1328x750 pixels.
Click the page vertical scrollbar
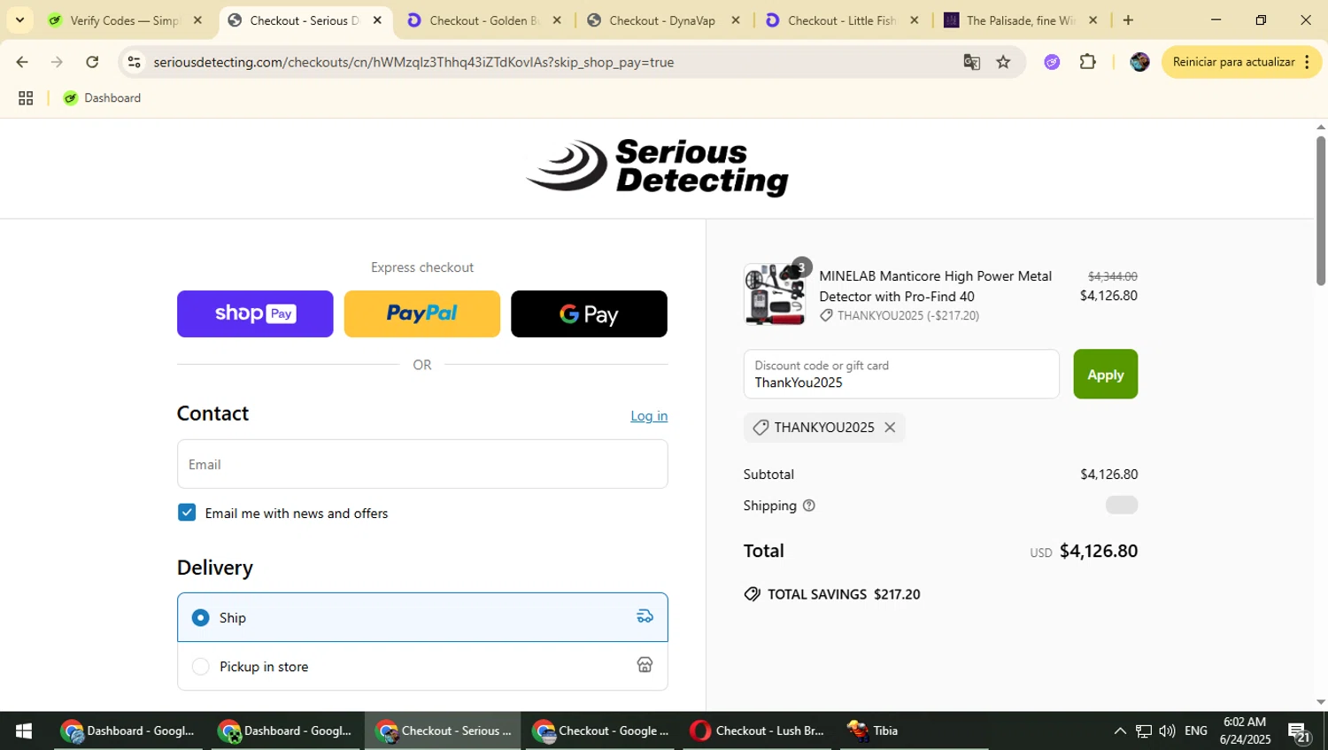click(1320, 211)
